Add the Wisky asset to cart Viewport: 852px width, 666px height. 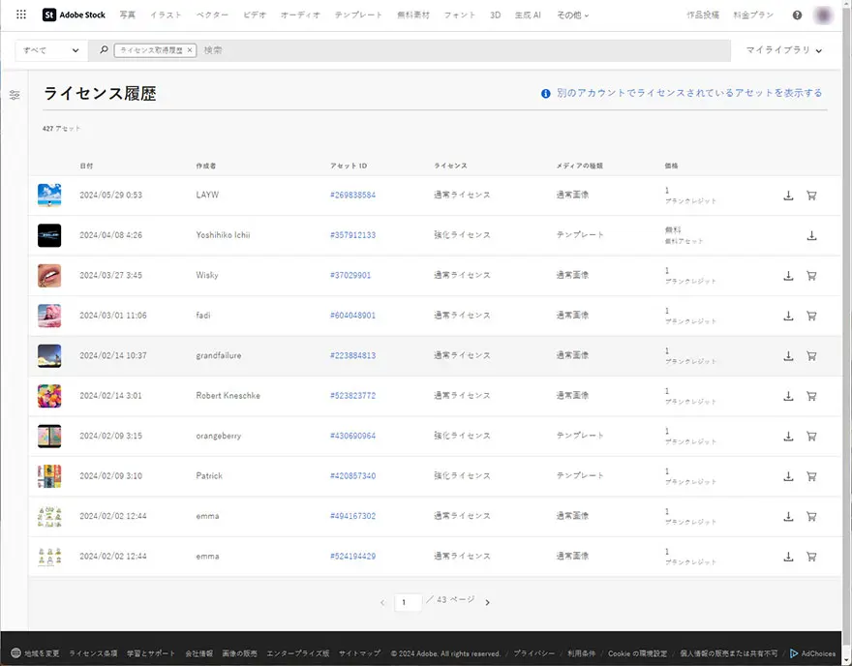click(x=811, y=276)
